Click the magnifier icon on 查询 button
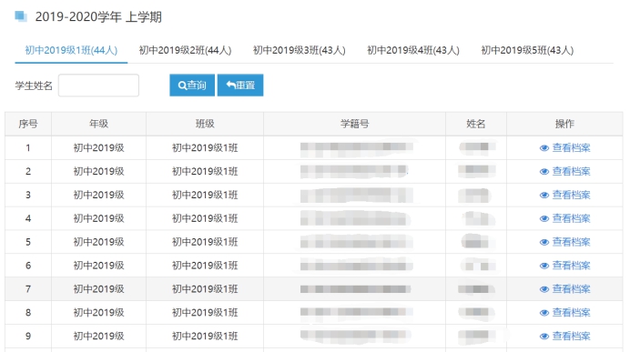630x352 pixels. (x=182, y=85)
